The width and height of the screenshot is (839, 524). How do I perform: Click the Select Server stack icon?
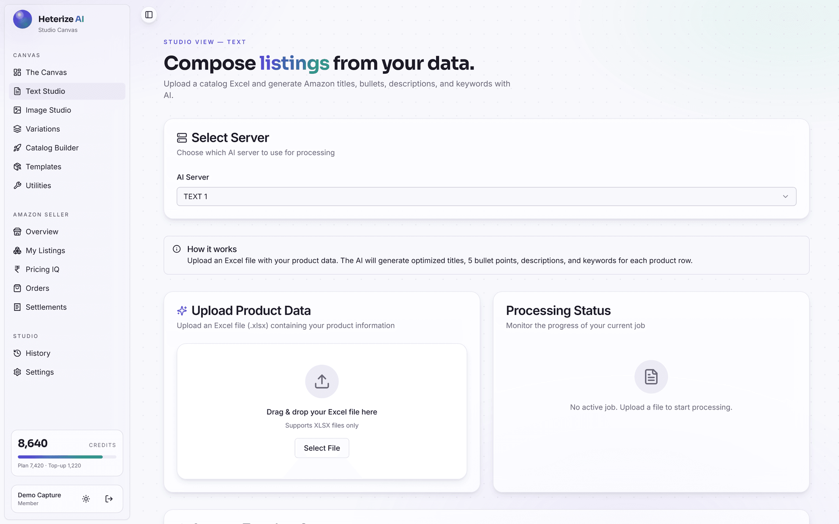pyautogui.click(x=182, y=138)
